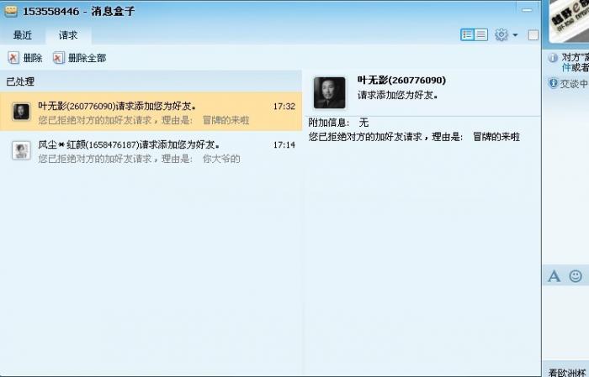Open the settings gear icon
Image resolution: width=589 pixels, height=377 pixels.
point(501,34)
